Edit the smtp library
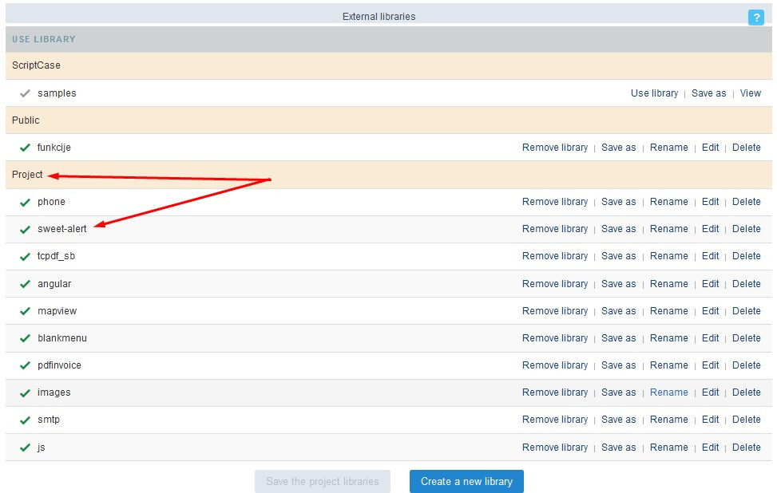The height and width of the screenshot is (493, 777). click(x=710, y=420)
